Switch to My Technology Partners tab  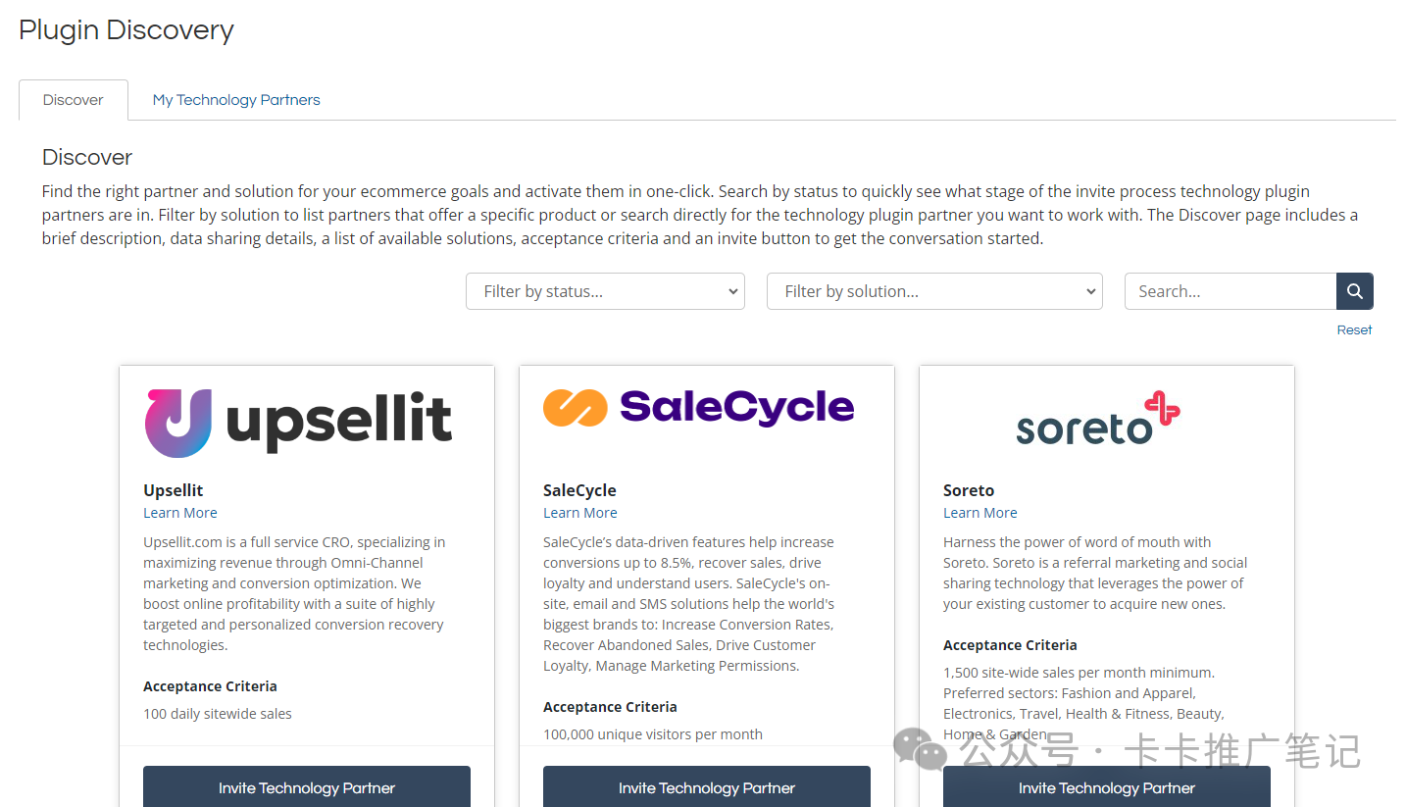pos(236,100)
